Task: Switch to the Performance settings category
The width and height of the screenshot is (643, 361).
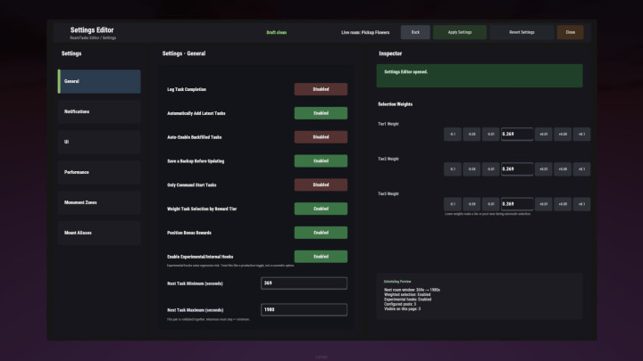Action: click(99, 172)
